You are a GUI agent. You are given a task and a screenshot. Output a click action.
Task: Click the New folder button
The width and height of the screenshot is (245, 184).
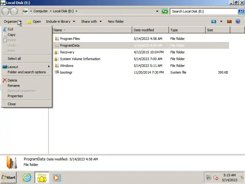(116, 21)
